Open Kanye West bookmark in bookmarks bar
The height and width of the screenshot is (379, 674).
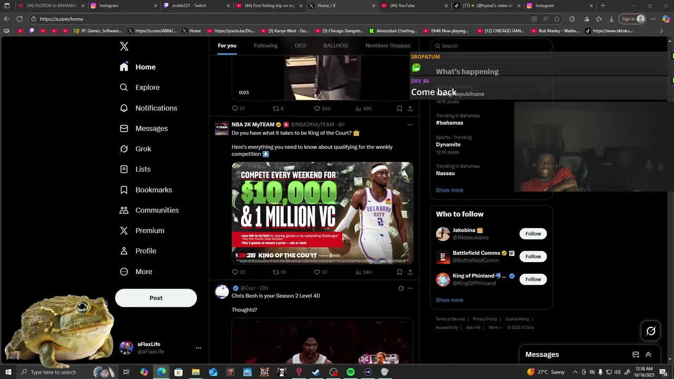(284, 31)
